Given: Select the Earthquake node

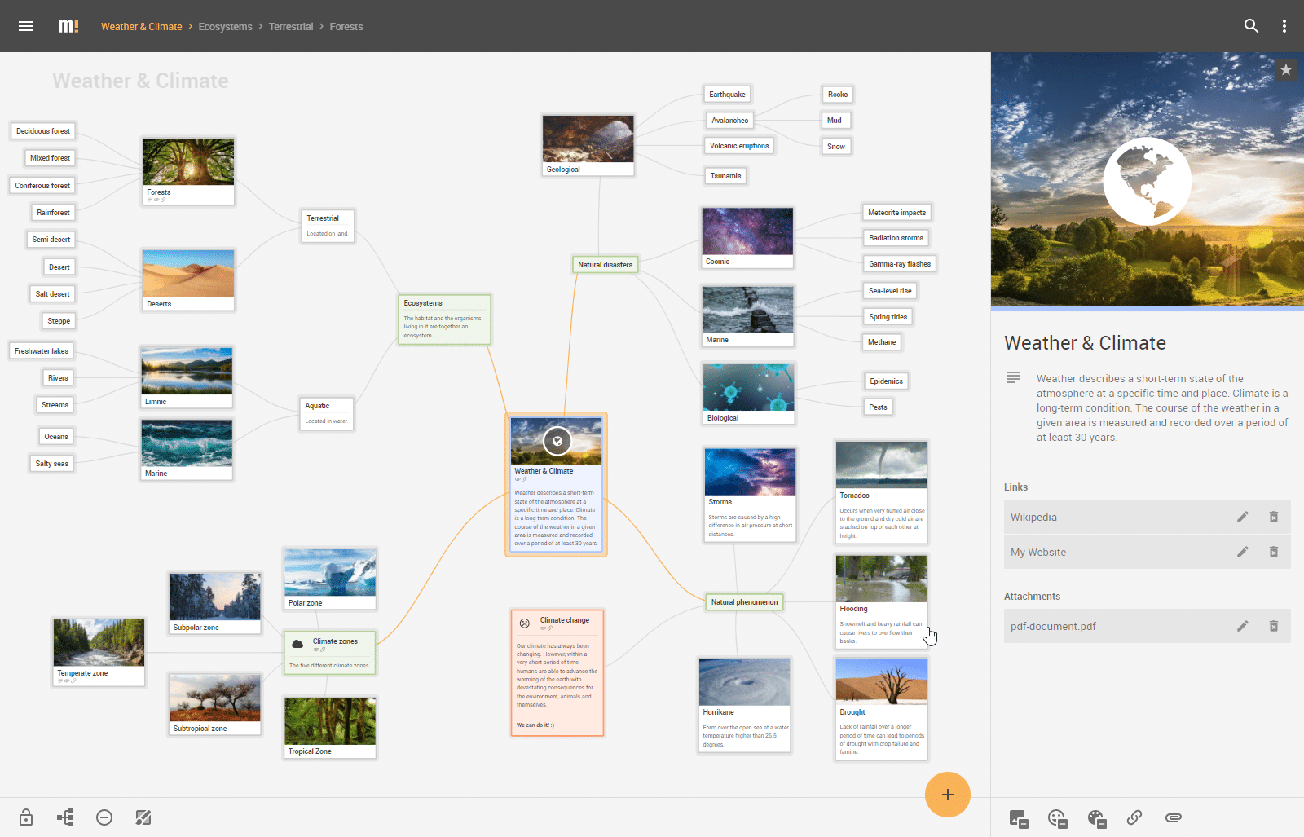Looking at the screenshot, I should 727,94.
